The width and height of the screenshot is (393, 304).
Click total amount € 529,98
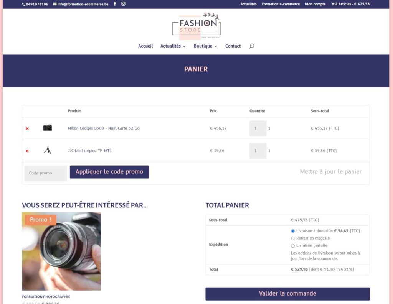click(x=299, y=269)
